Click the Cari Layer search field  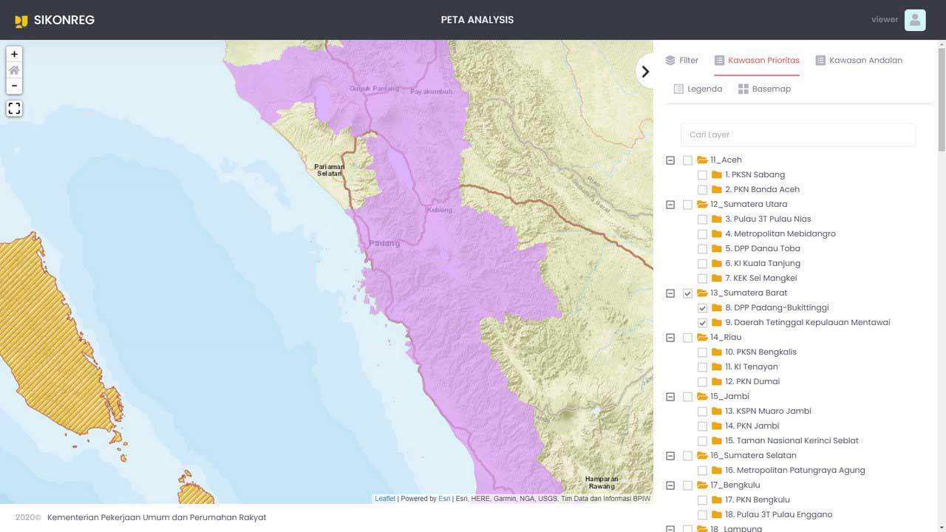(797, 134)
